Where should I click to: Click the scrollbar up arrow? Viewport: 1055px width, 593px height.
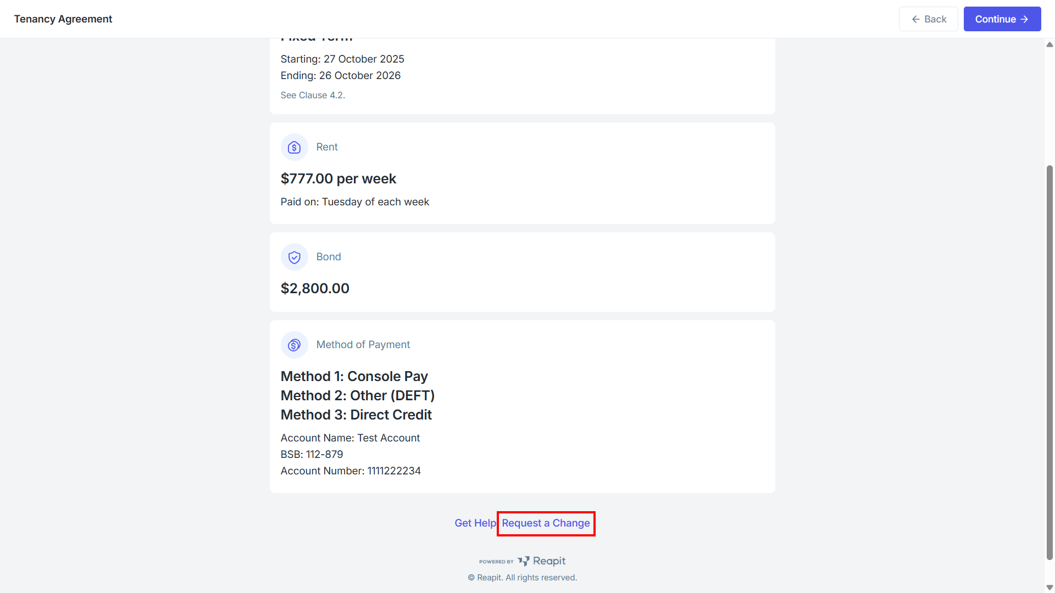(1050, 44)
